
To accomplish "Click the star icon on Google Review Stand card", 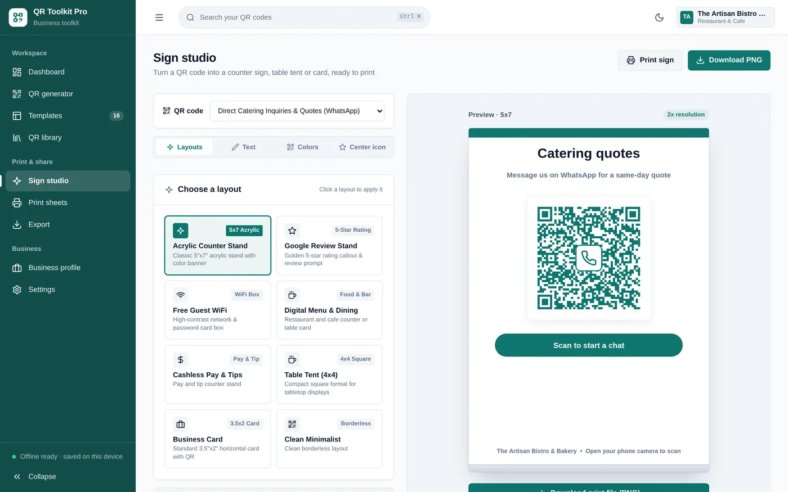I will 292,231.
